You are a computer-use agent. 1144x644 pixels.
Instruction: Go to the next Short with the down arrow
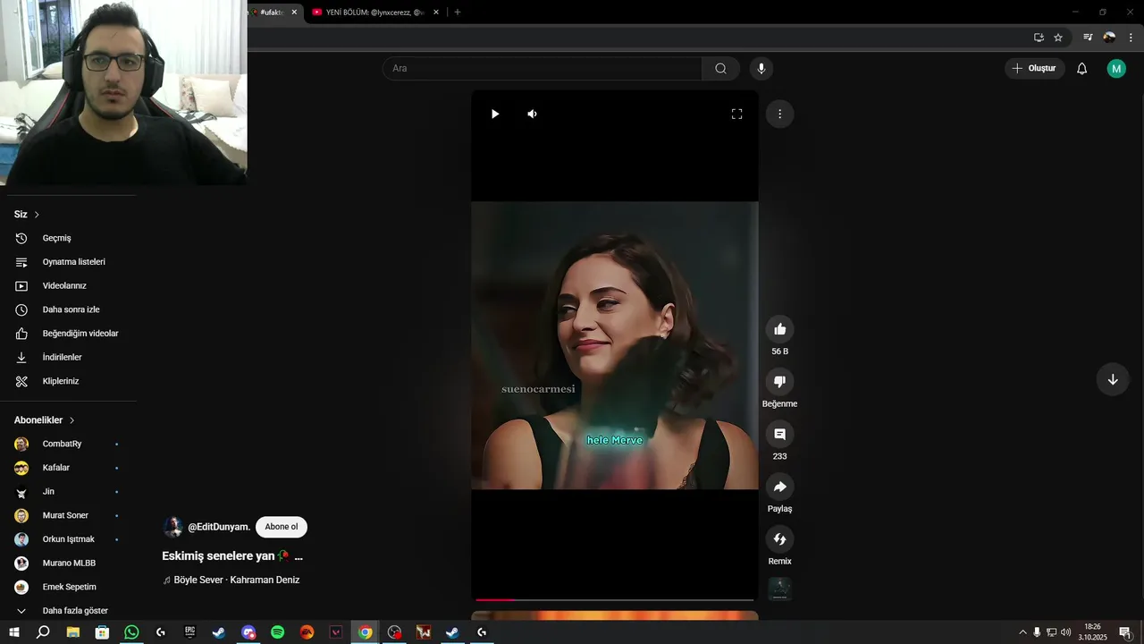[1113, 379]
